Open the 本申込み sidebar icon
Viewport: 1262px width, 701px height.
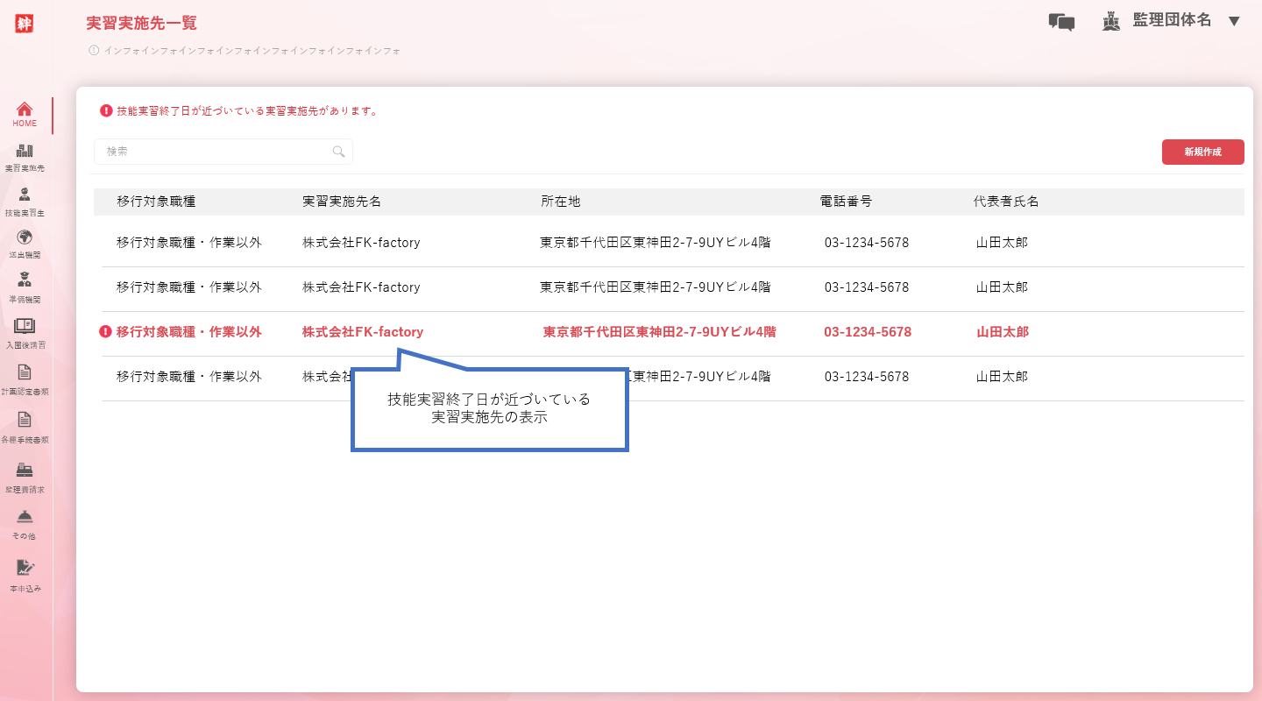click(x=25, y=569)
